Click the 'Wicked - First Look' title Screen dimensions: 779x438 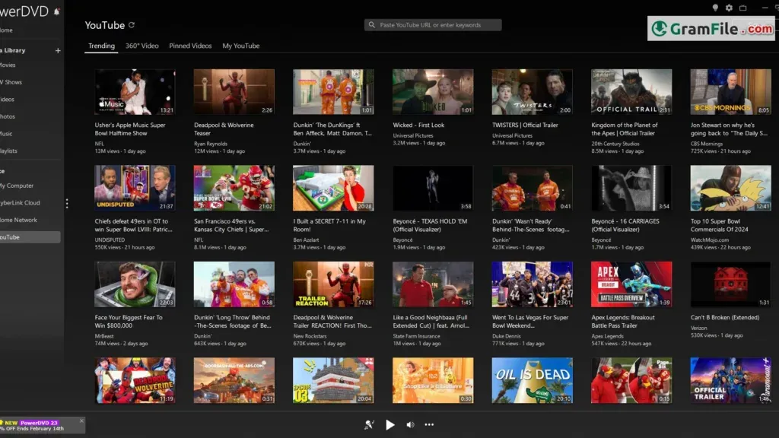tap(418, 125)
